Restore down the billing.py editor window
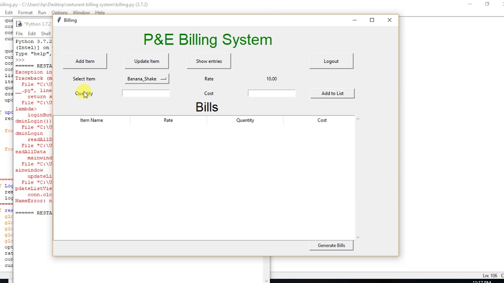Screen dimensions: 504x283 pyautogui.click(x=487, y=4)
